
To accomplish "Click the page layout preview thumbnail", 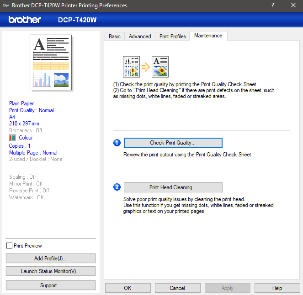I will click(x=51, y=62).
